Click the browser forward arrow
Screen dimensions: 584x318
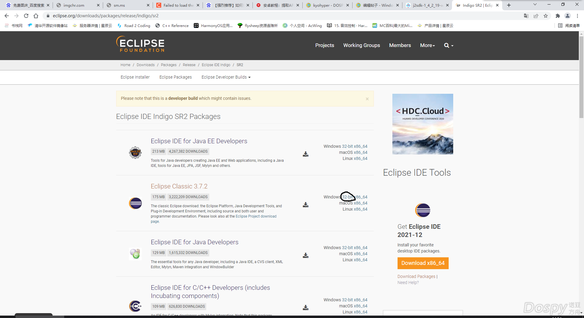tap(16, 16)
